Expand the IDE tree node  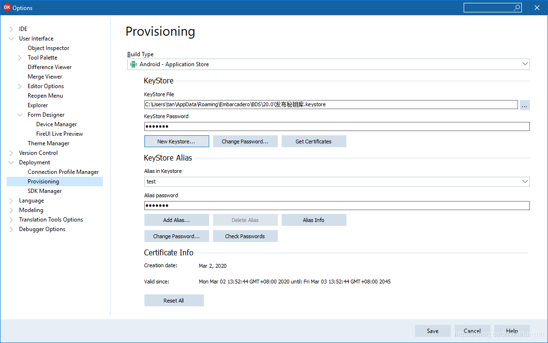click(x=11, y=29)
